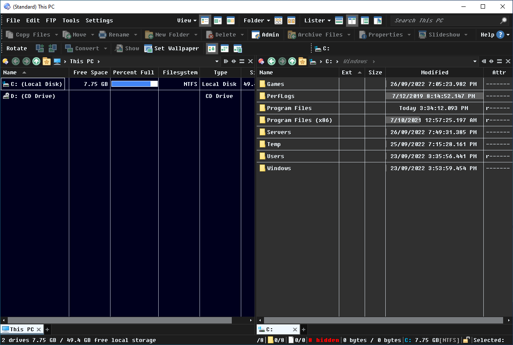Image resolution: width=513 pixels, height=345 pixels.
Task: Expand the New Folder dropdown arrow
Action: click(x=196, y=35)
